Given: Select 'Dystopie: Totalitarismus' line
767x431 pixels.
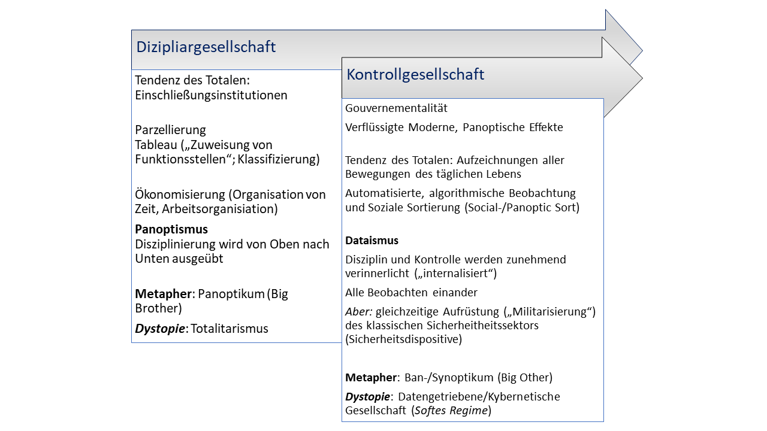Looking at the screenshot, I should [201, 329].
